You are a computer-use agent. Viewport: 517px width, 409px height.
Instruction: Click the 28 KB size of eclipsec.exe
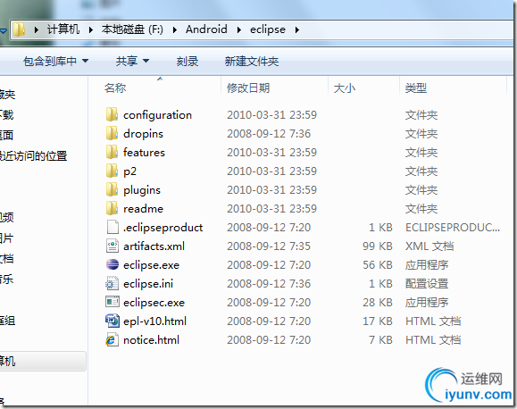[378, 303]
